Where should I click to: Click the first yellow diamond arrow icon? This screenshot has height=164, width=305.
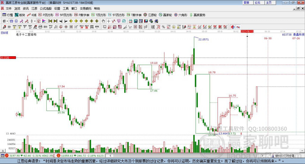tap(71, 21)
